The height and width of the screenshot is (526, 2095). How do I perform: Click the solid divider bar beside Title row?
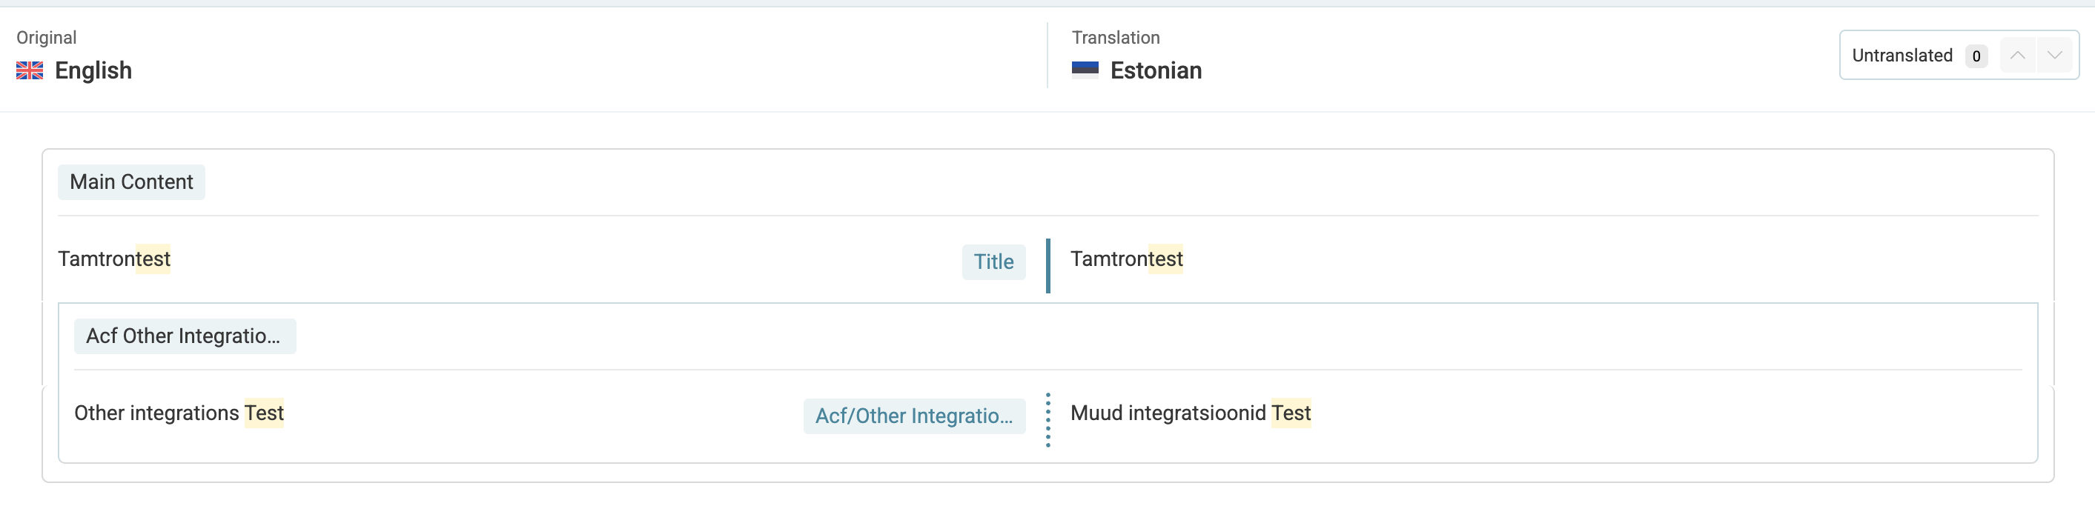(1048, 265)
